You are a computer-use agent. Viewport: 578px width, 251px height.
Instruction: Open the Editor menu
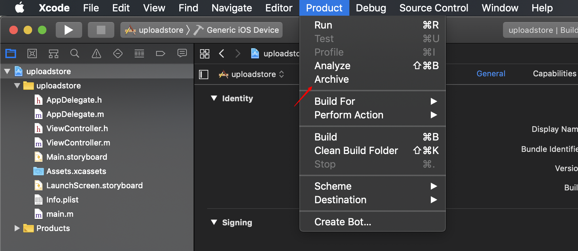[279, 8]
